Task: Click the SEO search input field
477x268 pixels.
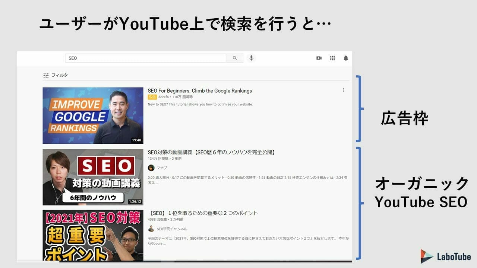Action: point(145,58)
